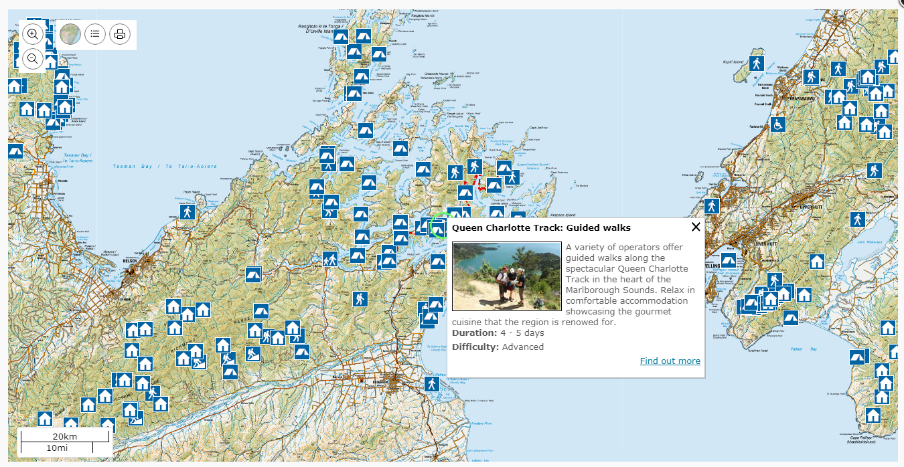
Task: Select the wheelchair accessible icon near Paekakariki
Action: (x=777, y=124)
